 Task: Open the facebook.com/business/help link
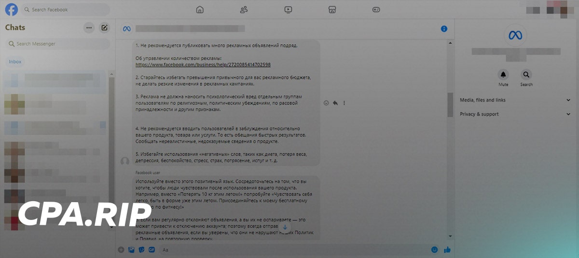tap(203, 64)
